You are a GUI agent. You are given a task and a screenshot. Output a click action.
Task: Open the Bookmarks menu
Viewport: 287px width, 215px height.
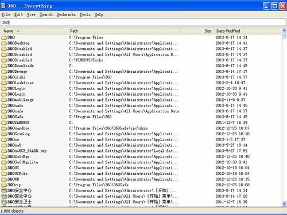66,14
